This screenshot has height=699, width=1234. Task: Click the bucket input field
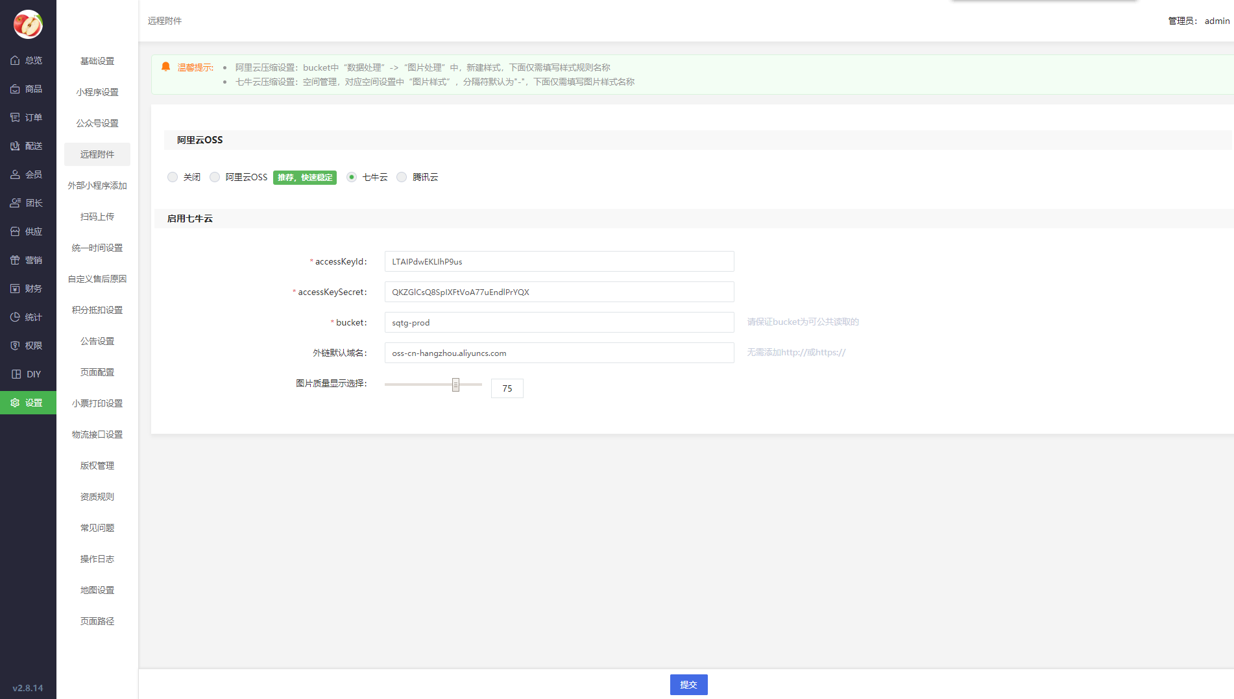[559, 322]
